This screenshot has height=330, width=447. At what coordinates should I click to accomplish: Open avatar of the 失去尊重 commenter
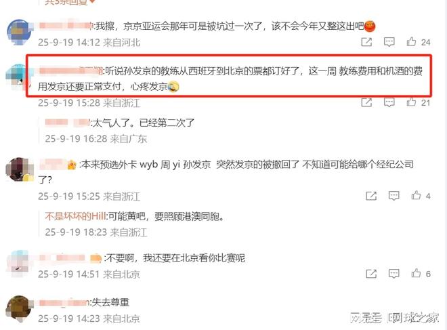pos(19,309)
